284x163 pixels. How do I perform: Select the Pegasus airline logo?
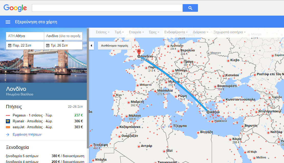pyautogui.click(x=8, y=115)
